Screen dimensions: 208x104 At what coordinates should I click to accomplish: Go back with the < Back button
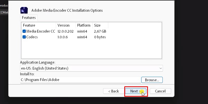click(113, 91)
